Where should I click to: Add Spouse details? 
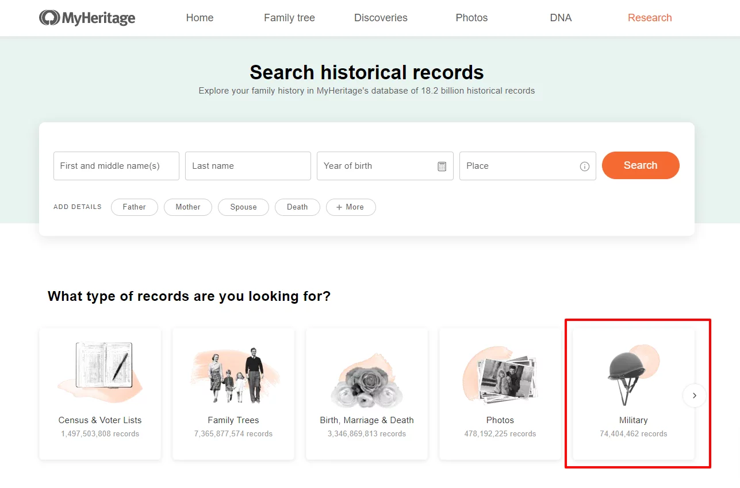(x=243, y=207)
